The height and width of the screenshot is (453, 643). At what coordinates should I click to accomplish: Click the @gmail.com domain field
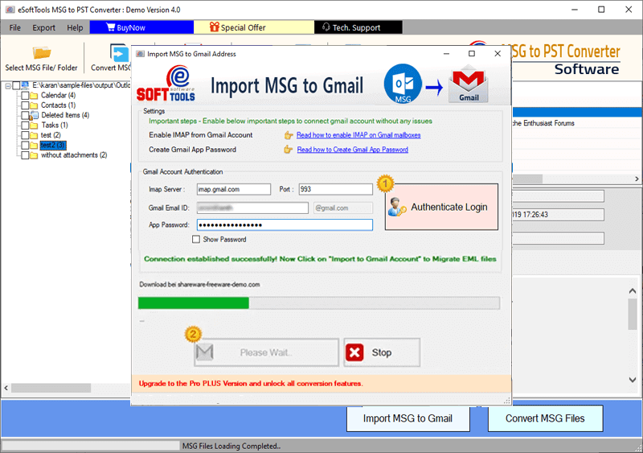tap(343, 208)
